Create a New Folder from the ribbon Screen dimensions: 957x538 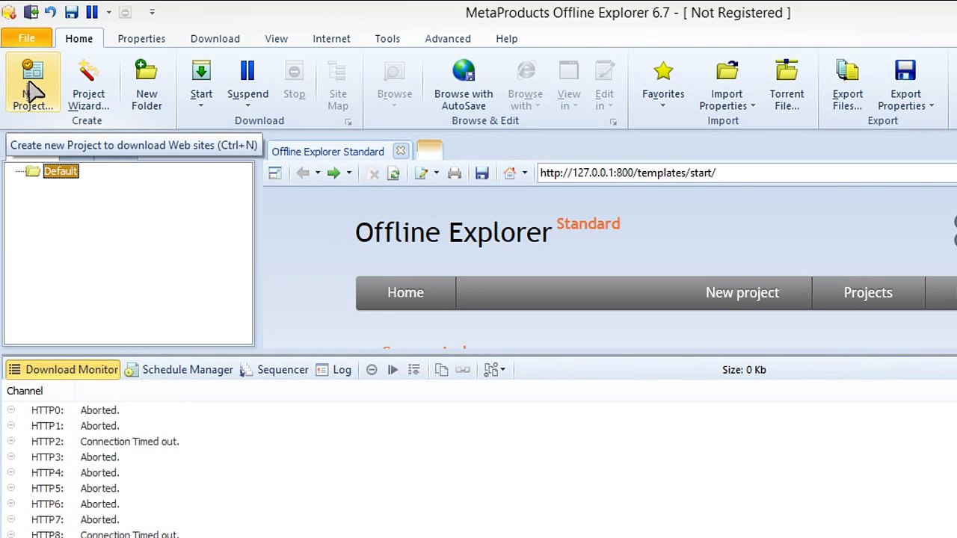tap(147, 85)
